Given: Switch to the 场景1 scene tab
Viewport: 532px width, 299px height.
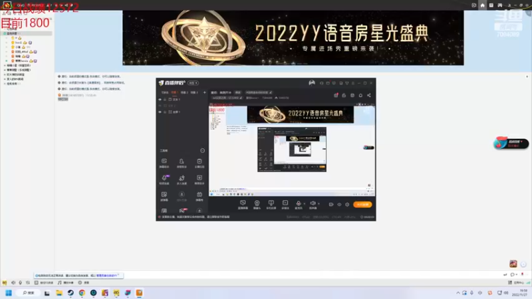Looking at the screenshot, I should (174, 92).
